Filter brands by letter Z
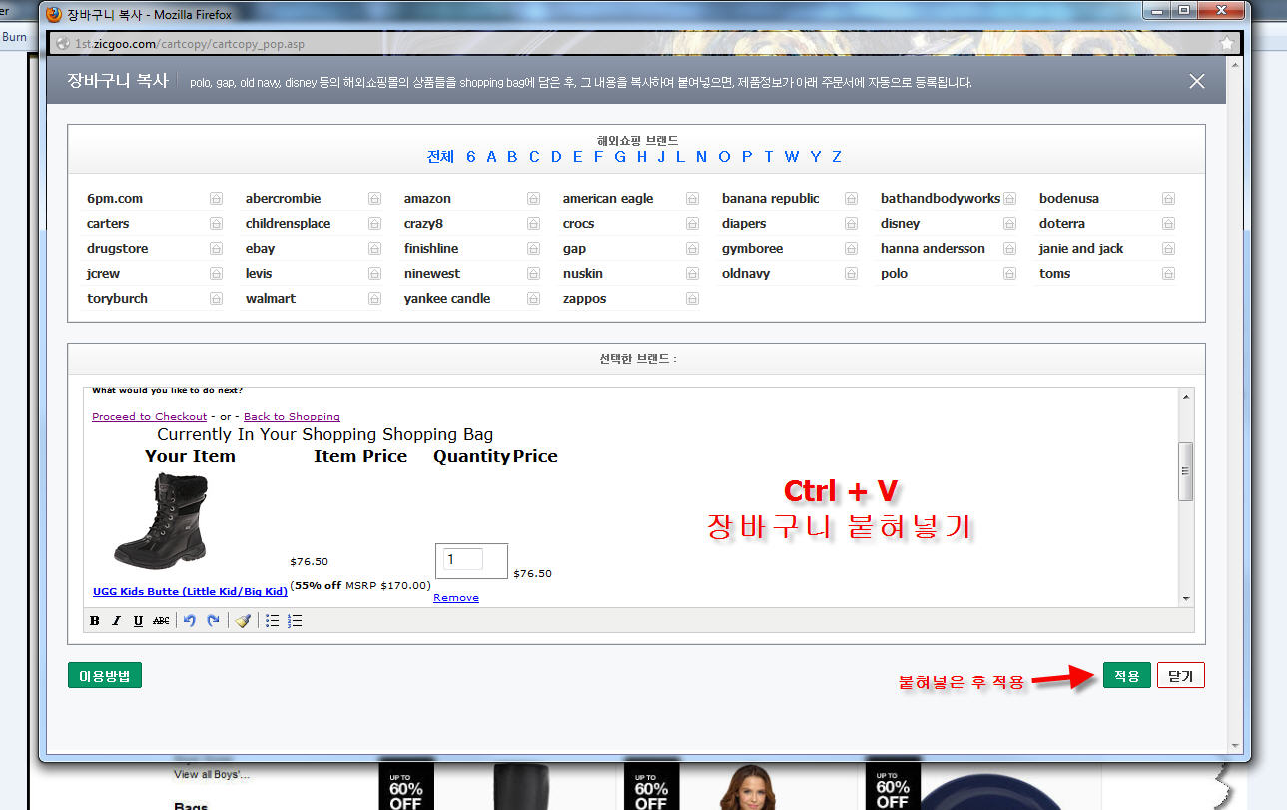The height and width of the screenshot is (810, 1287). pyautogui.click(x=837, y=157)
